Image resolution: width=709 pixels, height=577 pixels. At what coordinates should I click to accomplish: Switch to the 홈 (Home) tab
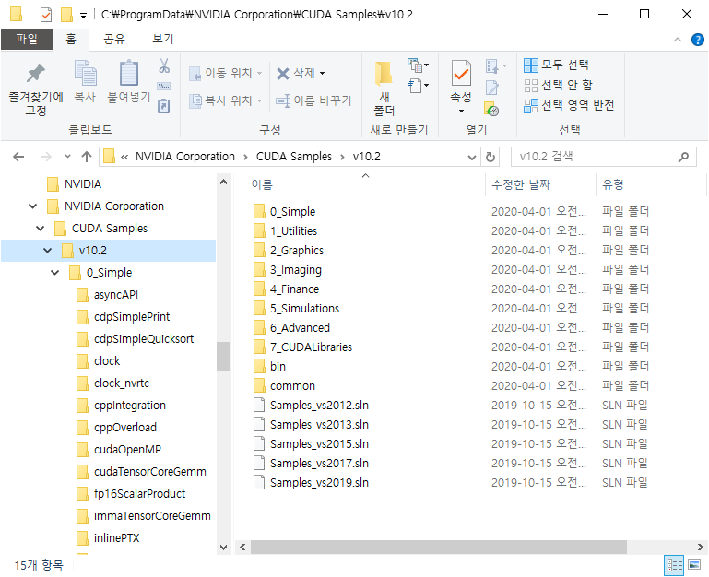[x=71, y=40]
